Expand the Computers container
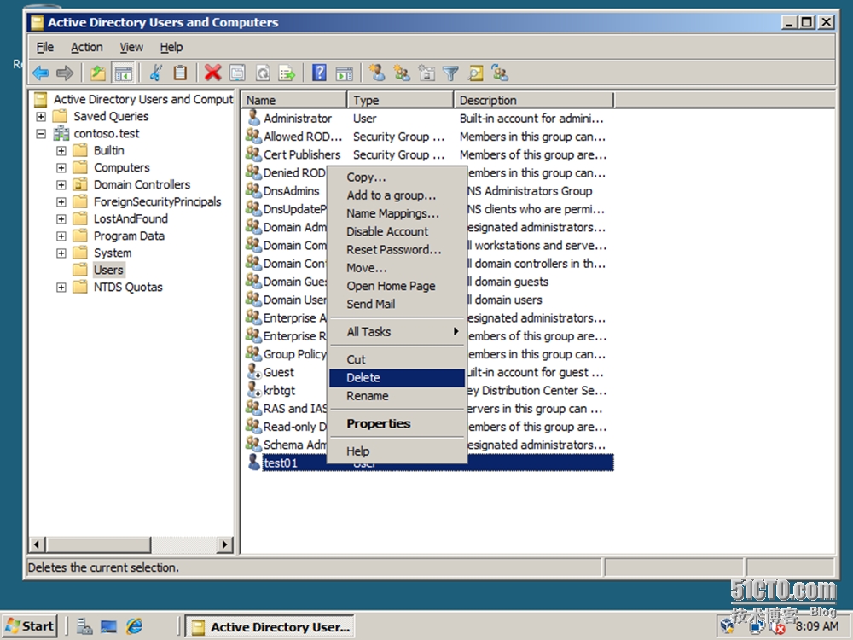This screenshot has width=853, height=640. pyautogui.click(x=61, y=167)
